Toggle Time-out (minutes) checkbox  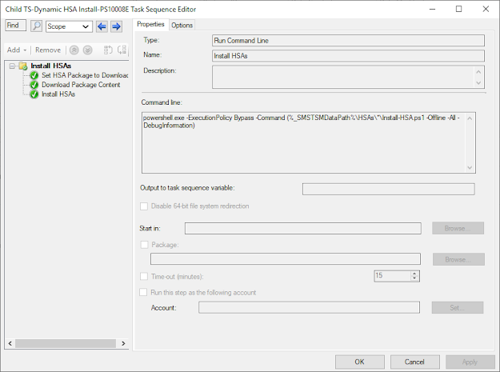pyautogui.click(x=144, y=276)
